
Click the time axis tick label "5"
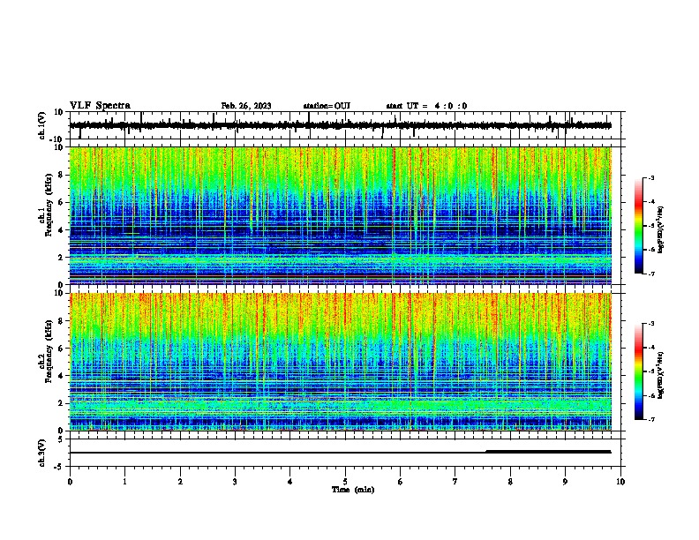pyautogui.click(x=345, y=482)
